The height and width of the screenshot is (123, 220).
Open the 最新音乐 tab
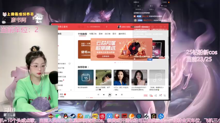[122, 34]
